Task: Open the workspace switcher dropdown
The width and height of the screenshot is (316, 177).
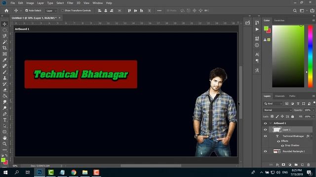Action: click(303, 11)
